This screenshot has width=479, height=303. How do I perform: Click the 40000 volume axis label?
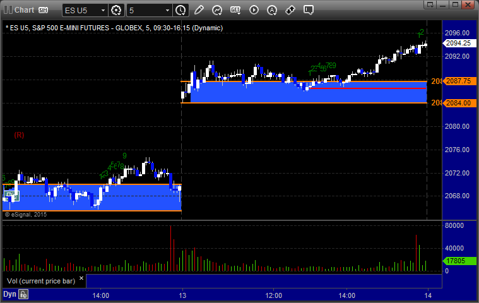point(454,248)
